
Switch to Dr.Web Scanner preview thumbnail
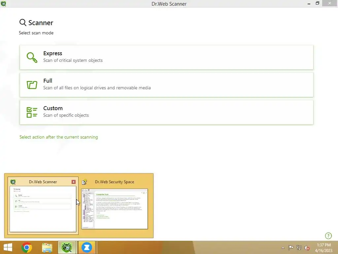(43, 209)
